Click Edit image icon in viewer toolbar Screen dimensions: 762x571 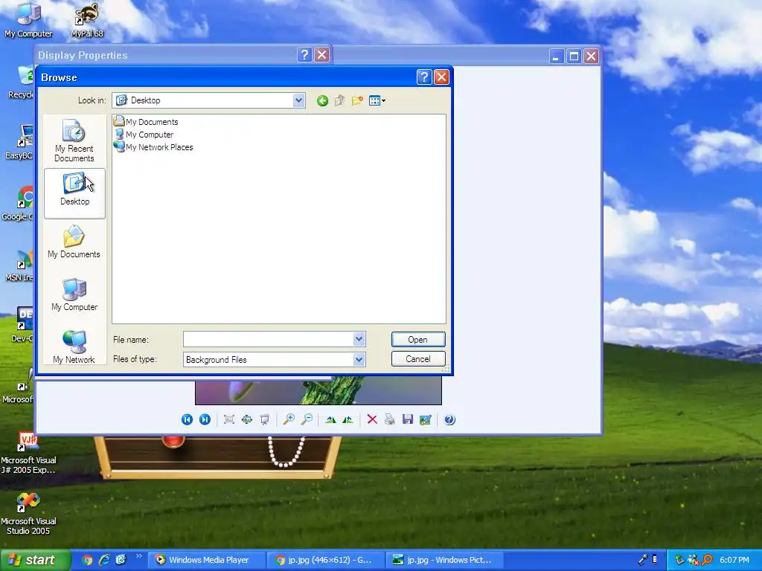pos(426,419)
